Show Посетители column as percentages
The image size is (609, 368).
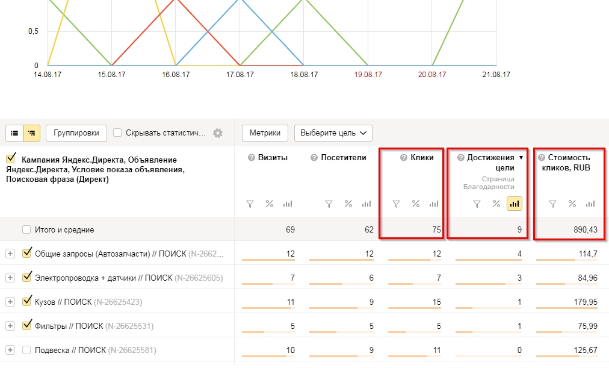[x=348, y=204]
